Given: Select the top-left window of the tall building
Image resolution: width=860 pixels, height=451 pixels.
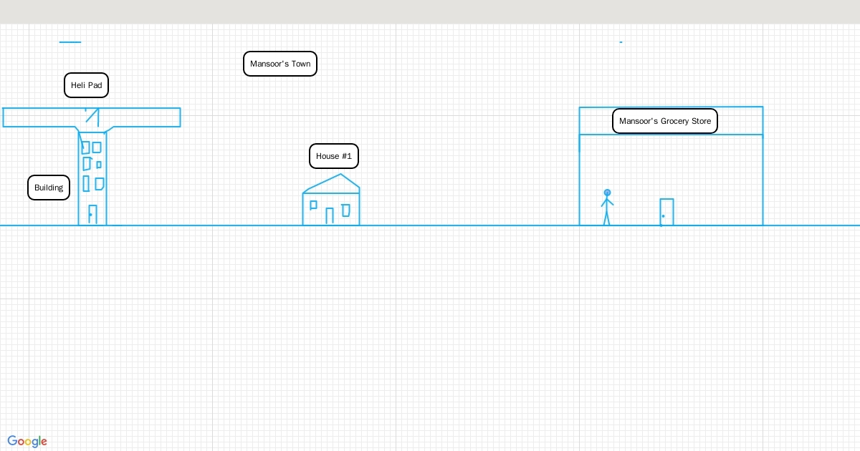Looking at the screenshot, I should point(85,147).
